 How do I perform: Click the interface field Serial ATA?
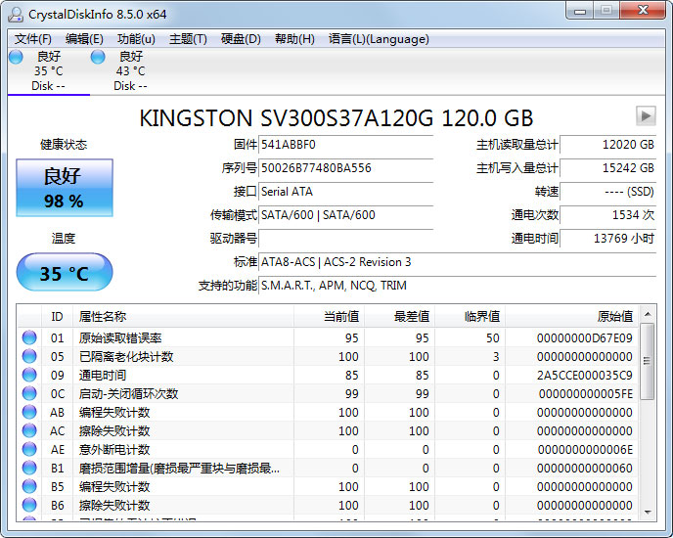pos(345,192)
